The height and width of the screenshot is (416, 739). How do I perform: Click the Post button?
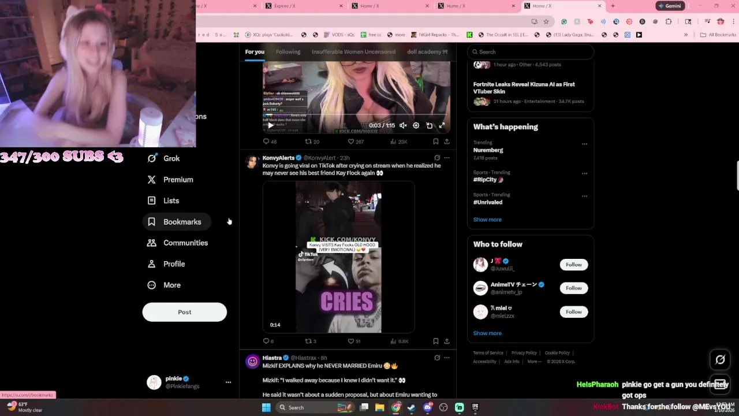185,312
